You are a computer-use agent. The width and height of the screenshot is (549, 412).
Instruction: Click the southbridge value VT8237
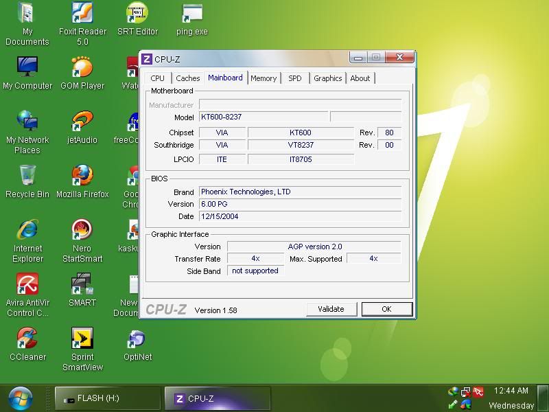coord(301,145)
